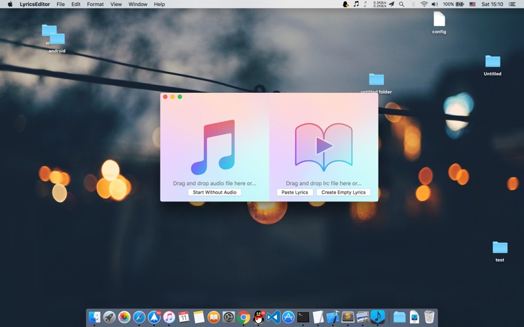524x327 pixels.
Task: Select the config file on desktop
Action: click(439, 21)
